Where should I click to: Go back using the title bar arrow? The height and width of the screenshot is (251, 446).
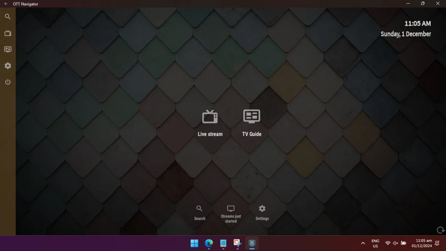coord(6,4)
